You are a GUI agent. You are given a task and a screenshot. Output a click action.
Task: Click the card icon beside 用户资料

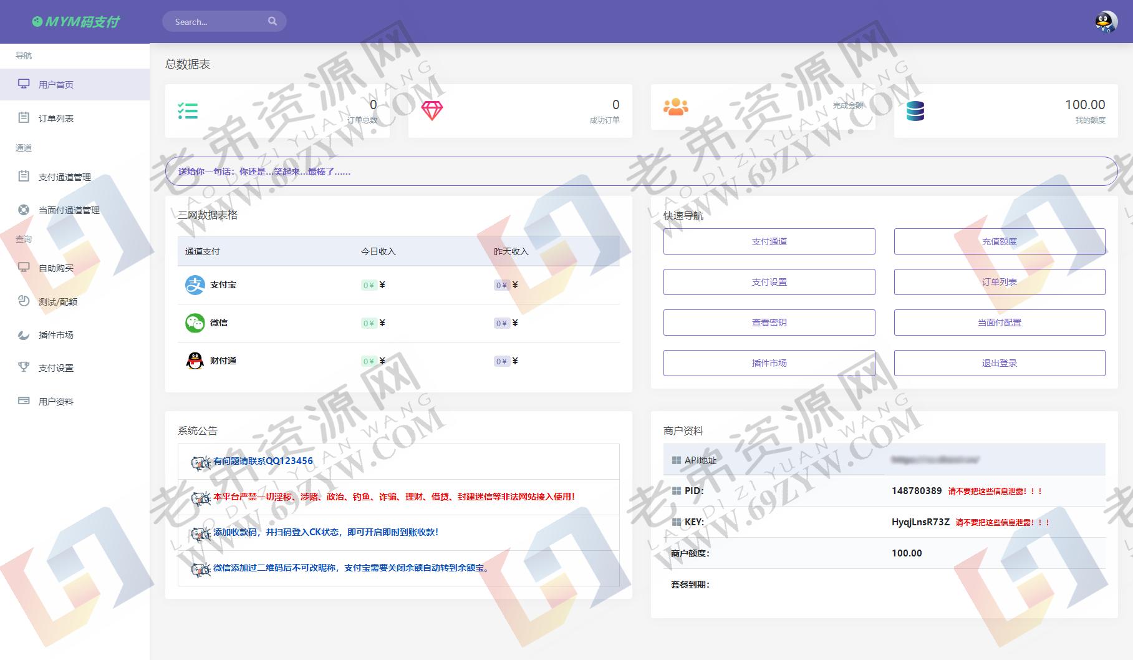24,400
